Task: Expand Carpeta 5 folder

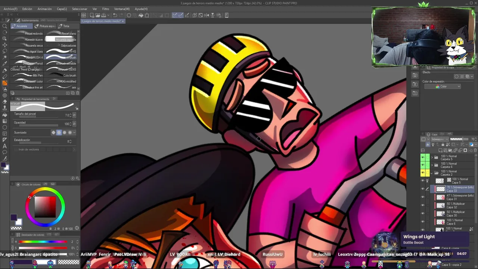Action: click(432, 157)
